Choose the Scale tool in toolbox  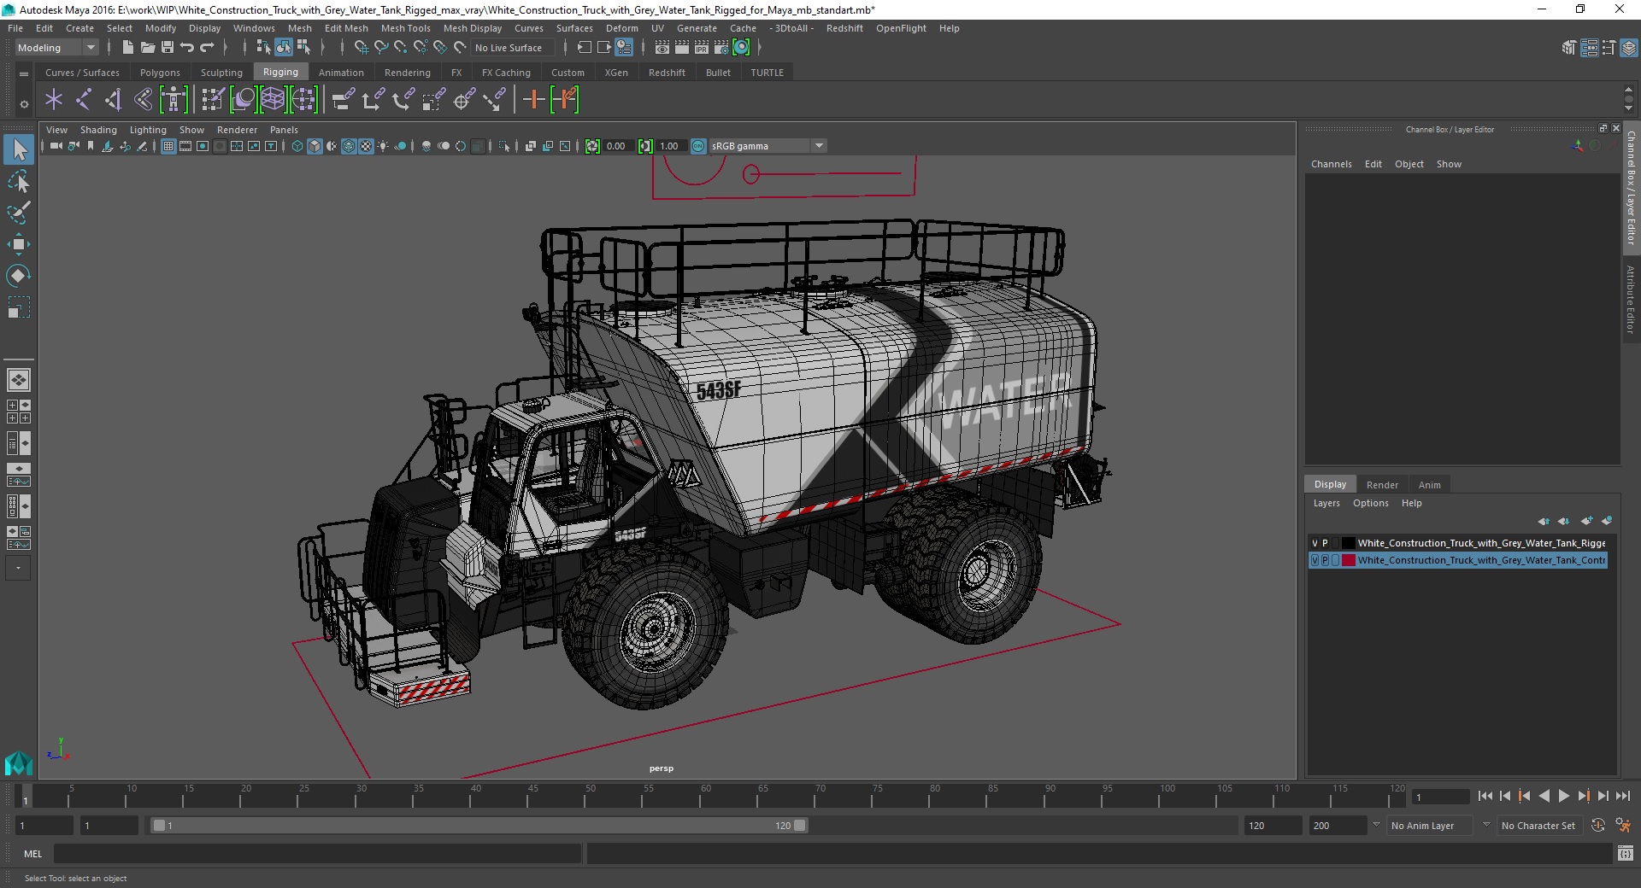19,307
